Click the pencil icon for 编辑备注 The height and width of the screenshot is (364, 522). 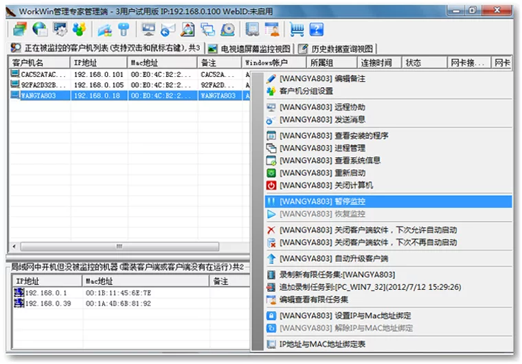(x=271, y=78)
